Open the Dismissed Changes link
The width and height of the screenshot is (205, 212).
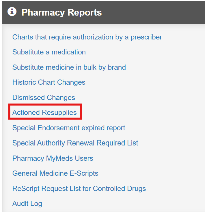(x=44, y=98)
